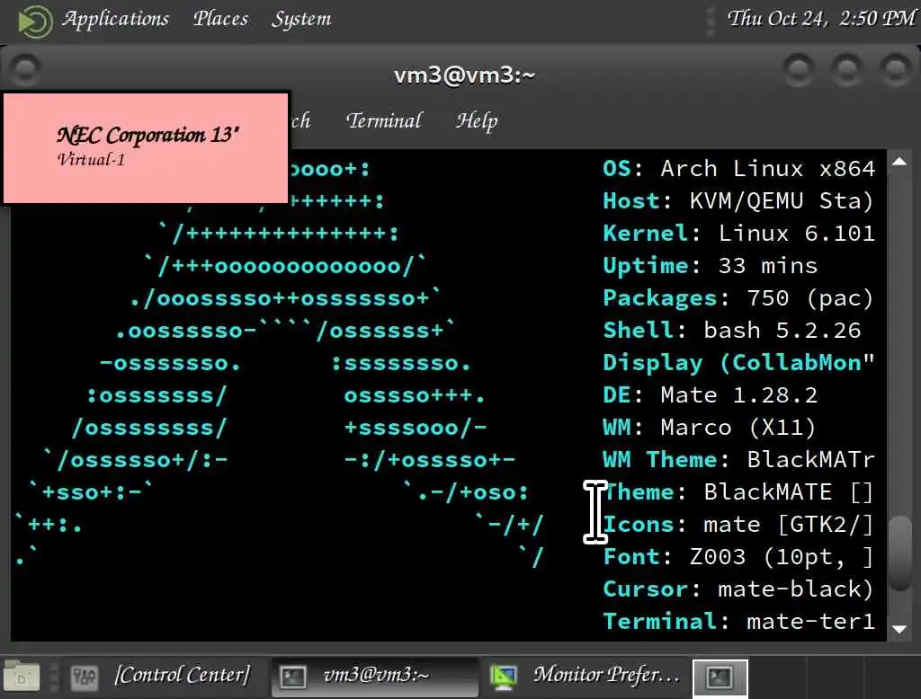Click the 'Packages: 750' line
Screen dimensions: 921x699
tap(738, 298)
